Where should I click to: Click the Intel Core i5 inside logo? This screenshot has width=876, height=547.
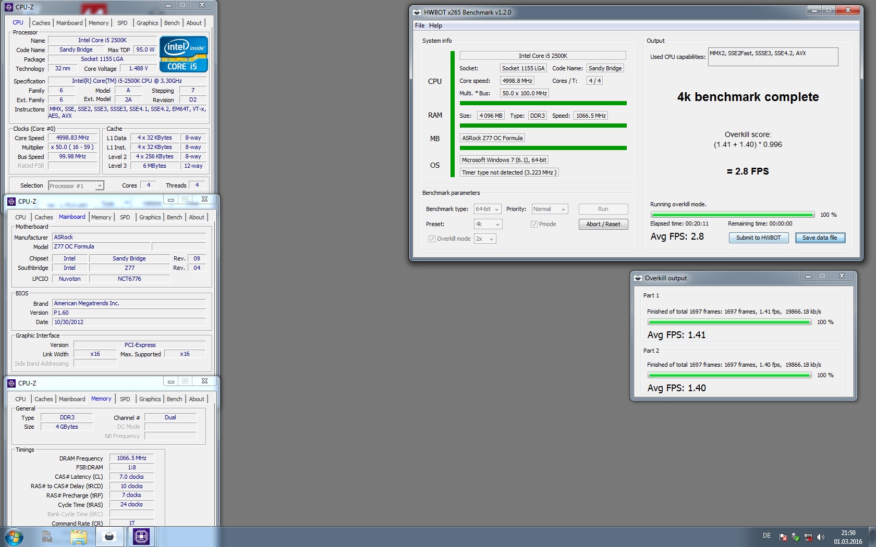click(x=184, y=54)
